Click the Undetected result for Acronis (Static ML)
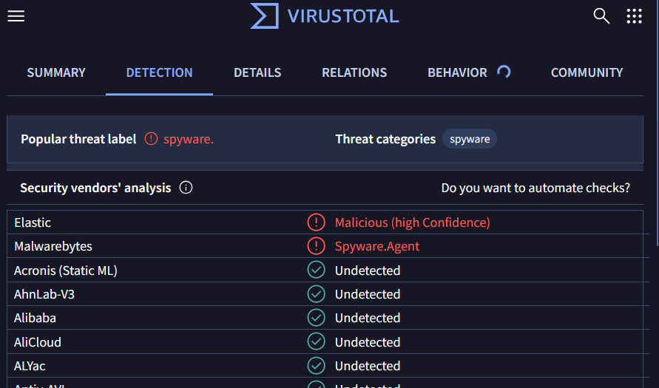 [368, 270]
